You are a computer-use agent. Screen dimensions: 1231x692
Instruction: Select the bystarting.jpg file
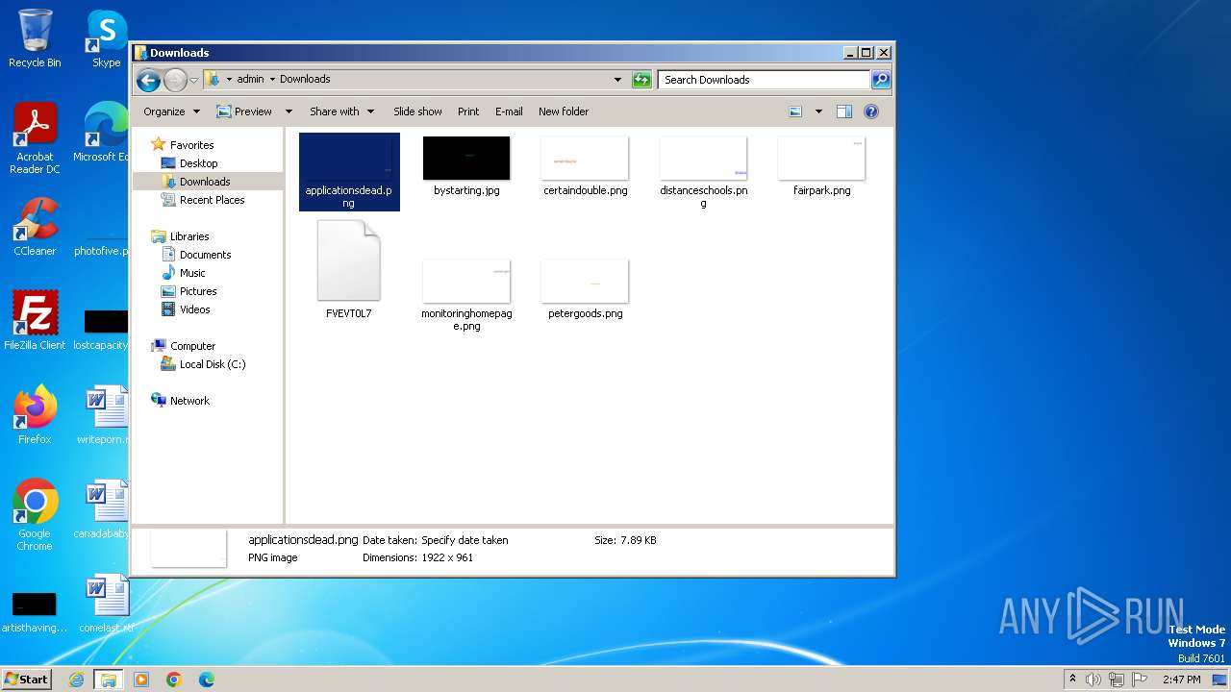point(466,166)
